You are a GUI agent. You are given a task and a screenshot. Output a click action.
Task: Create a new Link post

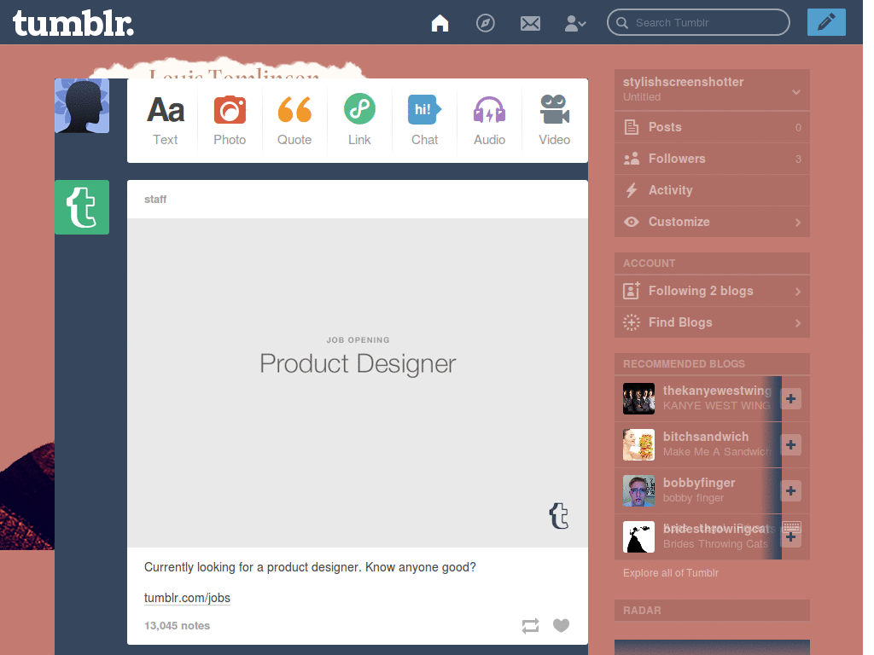coord(359,120)
